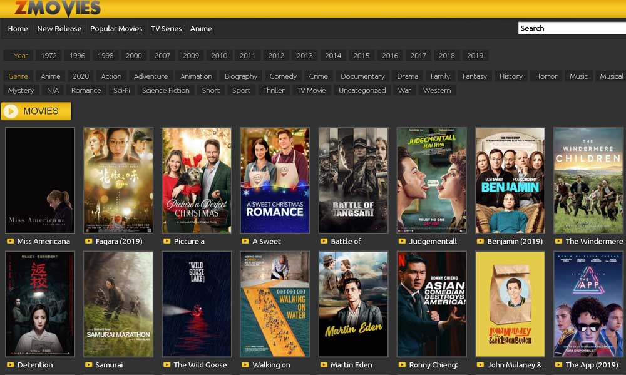Click the play icon beside Walking on
The height and width of the screenshot is (375, 626).
coord(245,364)
